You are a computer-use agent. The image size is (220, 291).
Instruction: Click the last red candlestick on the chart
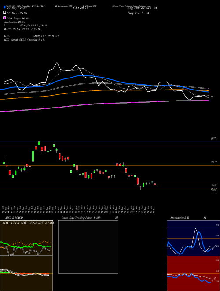click(155, 184)
